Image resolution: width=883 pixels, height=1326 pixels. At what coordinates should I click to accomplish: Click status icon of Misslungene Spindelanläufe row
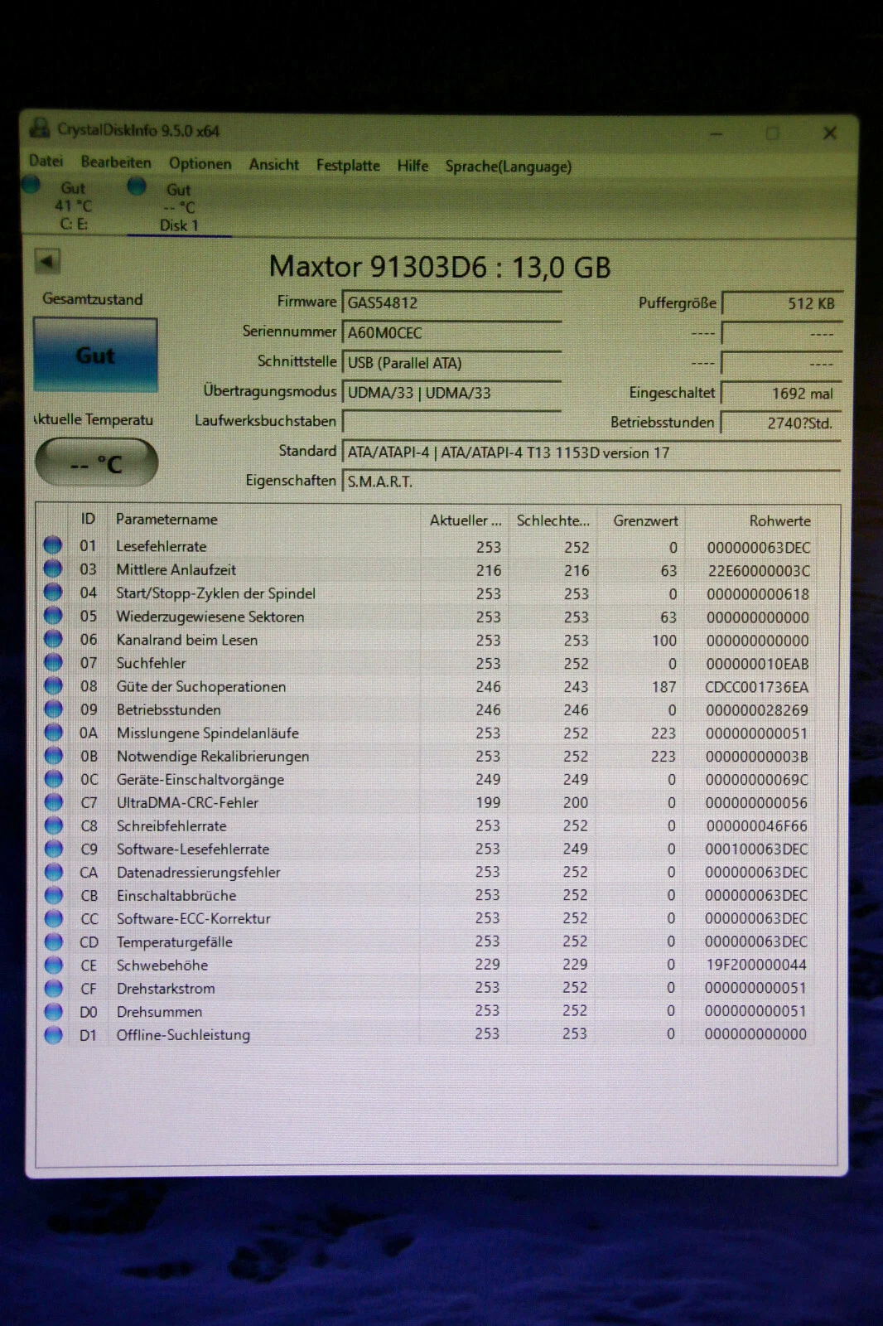tap(53, 732)
